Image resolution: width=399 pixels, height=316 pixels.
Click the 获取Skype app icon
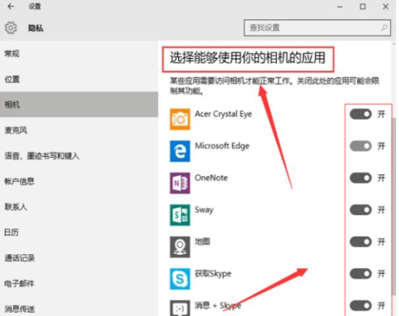pyautogui.click(x=180, y=279)
